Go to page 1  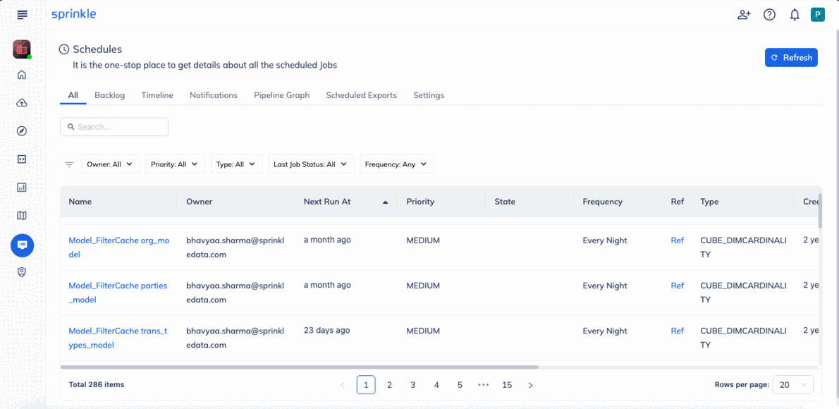(366, 385)
